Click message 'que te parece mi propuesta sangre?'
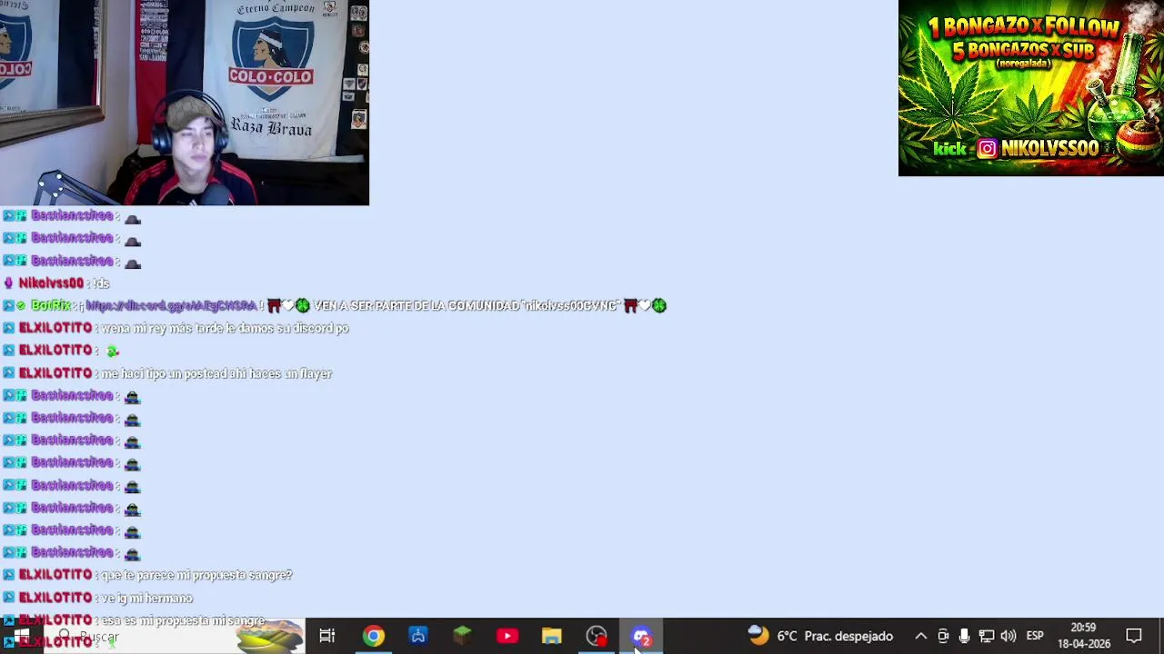The image size is (1164, 654). click(x=196, y=575)
